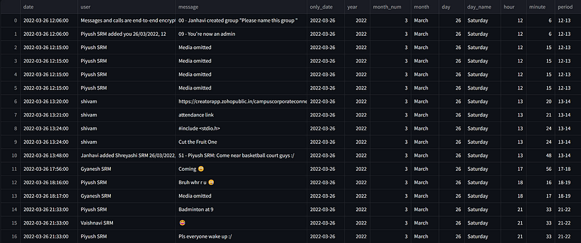Select period '18-19' in row 12
The width and height of the screenshot is (581, 243).
tap(568, 183)
